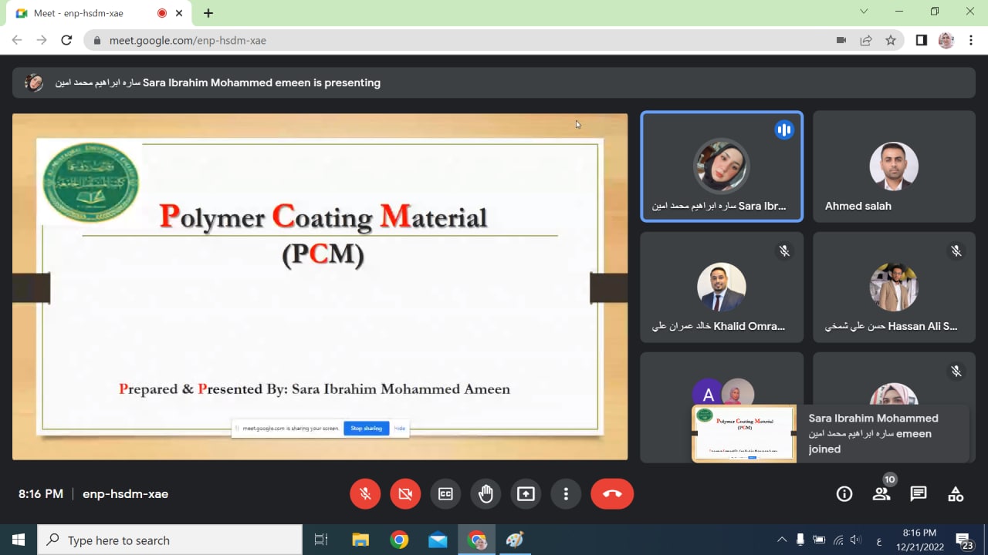Open the volume control in the system tray
The image size is (988, 555).
pyautogui.click(x=857, y=540)
